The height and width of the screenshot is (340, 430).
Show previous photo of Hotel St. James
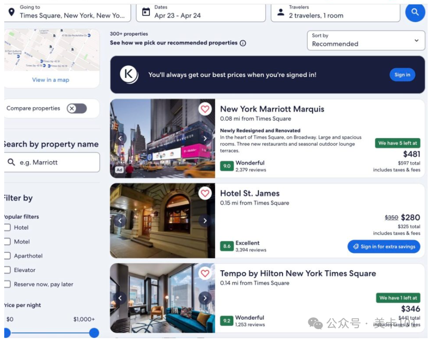tap(120, 220)
